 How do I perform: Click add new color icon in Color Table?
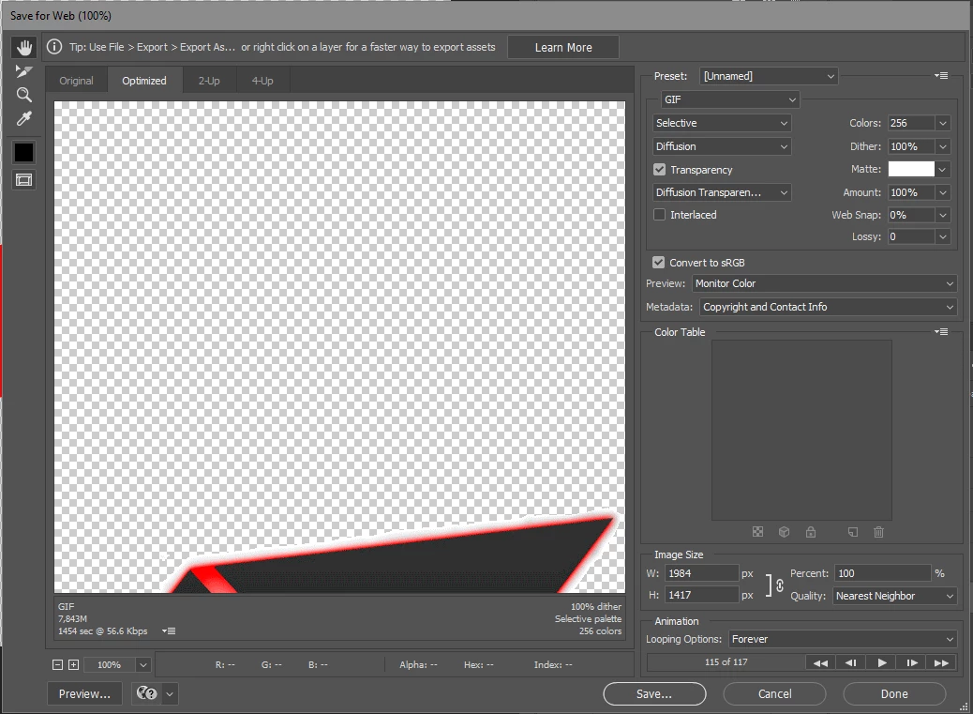853,532
